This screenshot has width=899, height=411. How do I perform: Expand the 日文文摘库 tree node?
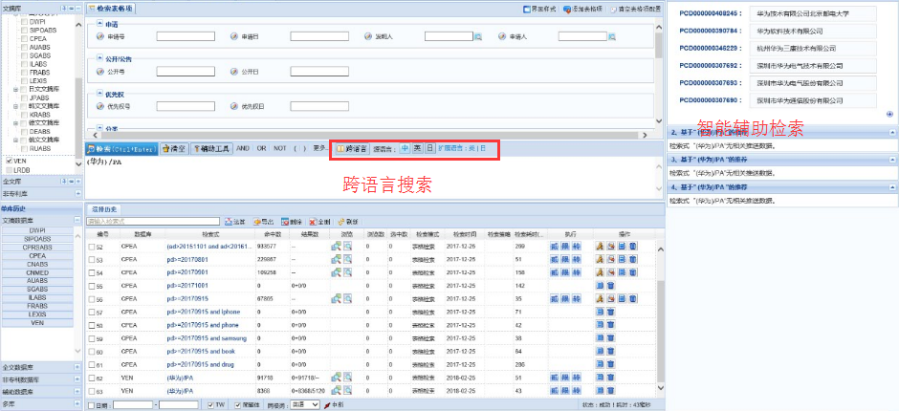point(15,89)
